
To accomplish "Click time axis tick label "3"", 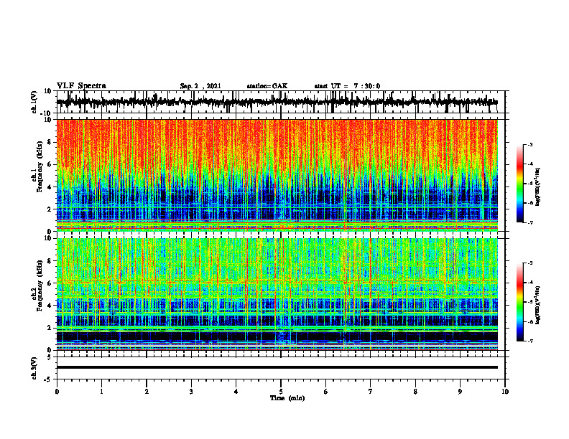I will 191,392.
